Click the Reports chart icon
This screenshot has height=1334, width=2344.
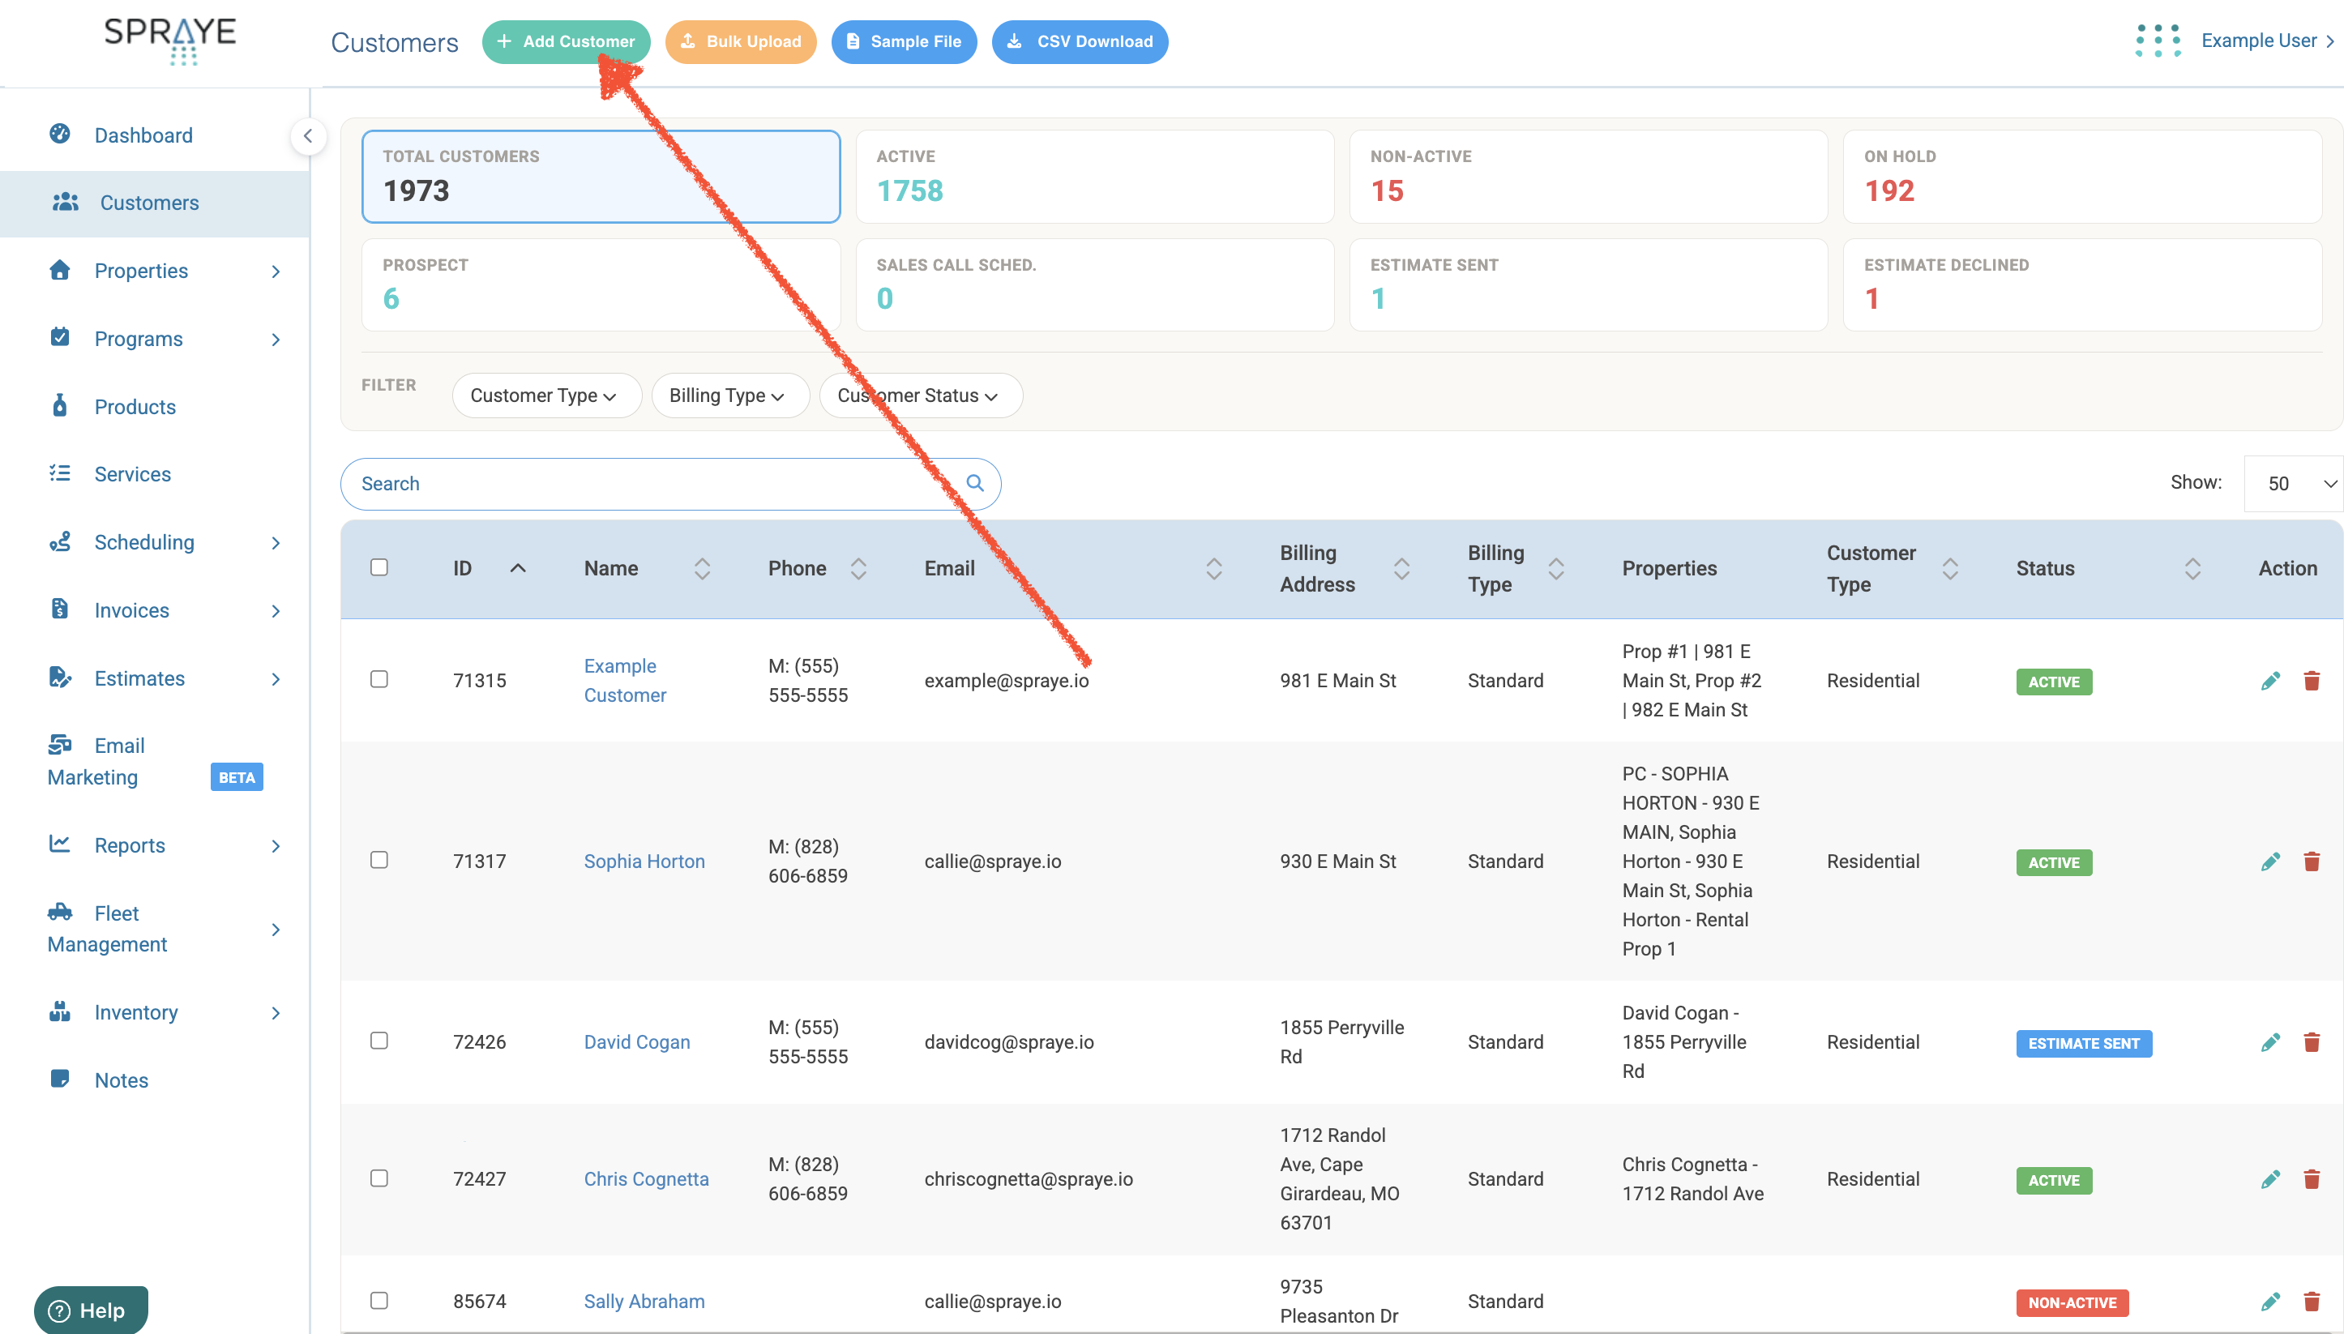(59, 844)
